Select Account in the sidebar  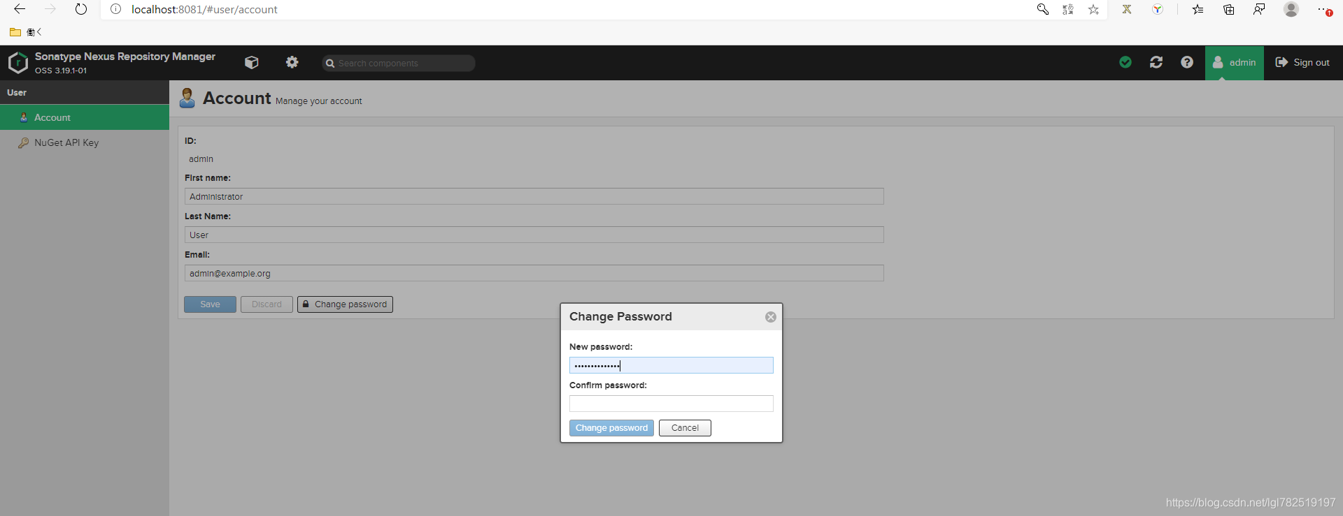click(x=85, y=117)
